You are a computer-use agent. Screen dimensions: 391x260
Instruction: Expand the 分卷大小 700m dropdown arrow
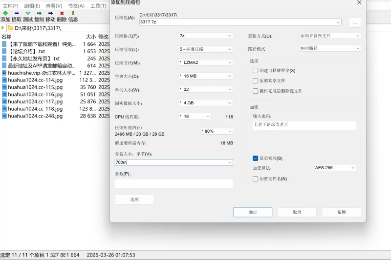tap(229, 163)
